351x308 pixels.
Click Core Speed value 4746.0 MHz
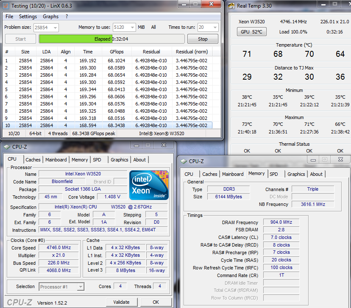58,247
